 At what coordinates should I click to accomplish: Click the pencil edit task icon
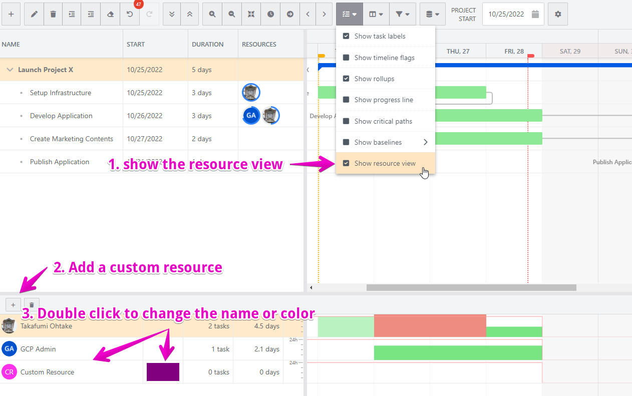[34, 14]
